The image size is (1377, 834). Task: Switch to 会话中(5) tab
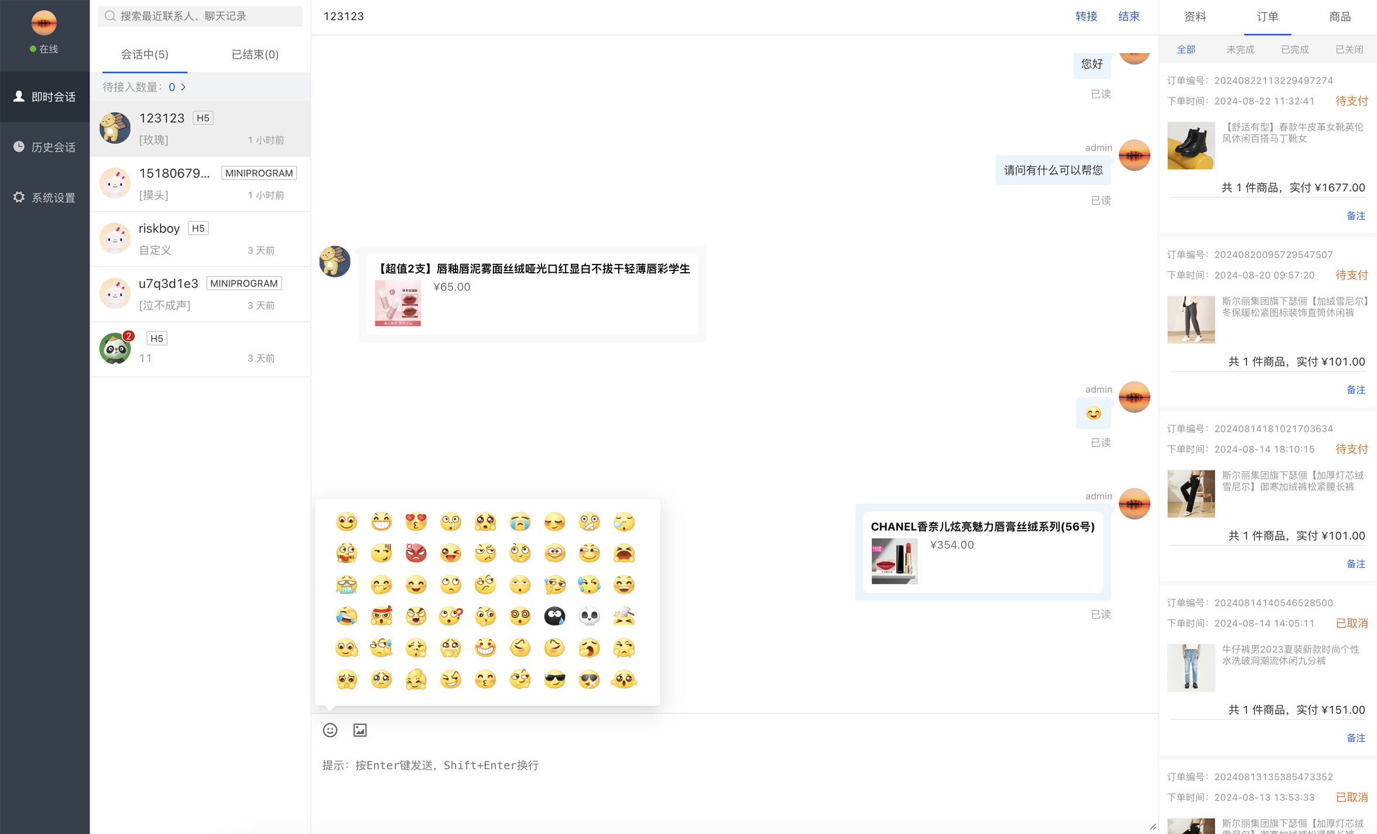point(145,54)
